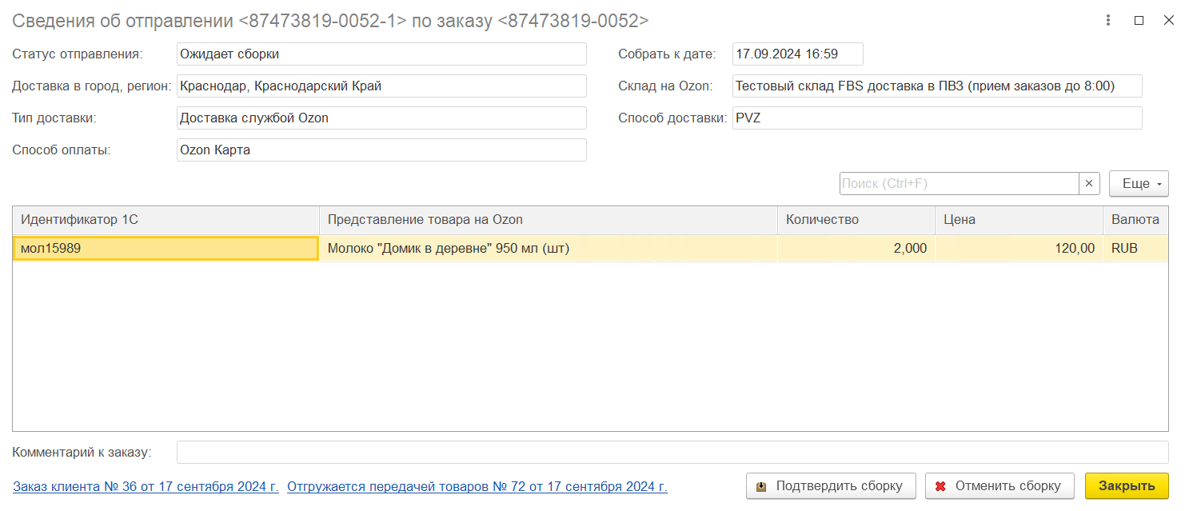
Task: Click the Комментарий к заказу input field
Action: click(x=672, y=453)
